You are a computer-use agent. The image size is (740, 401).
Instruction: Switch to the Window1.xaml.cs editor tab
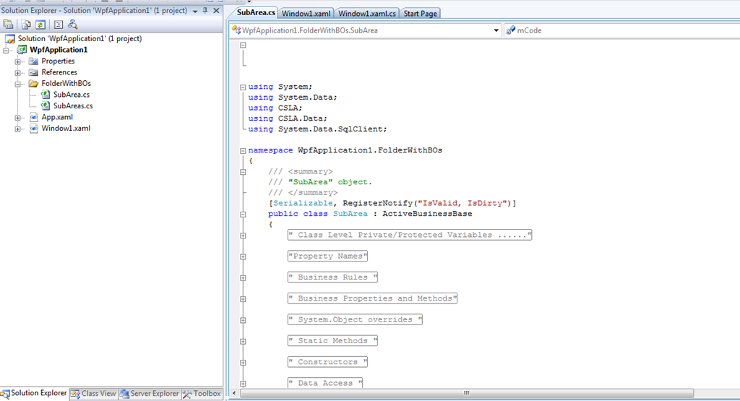click(x=366, y=14)
